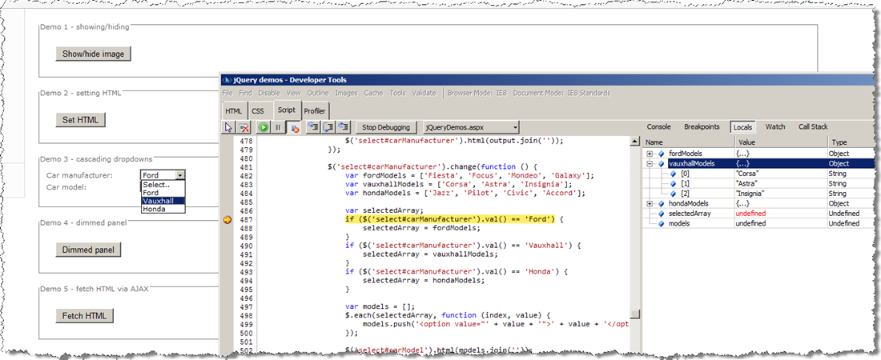Click the variable icon beside vauxhallModels
This screenshot has height=360, width=881.
pyautogui.click(x=662, y=163)
